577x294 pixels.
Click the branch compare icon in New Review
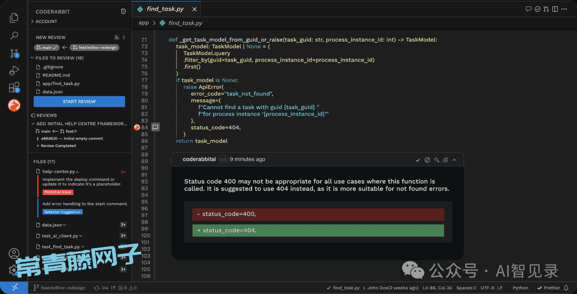pos(116,37)
